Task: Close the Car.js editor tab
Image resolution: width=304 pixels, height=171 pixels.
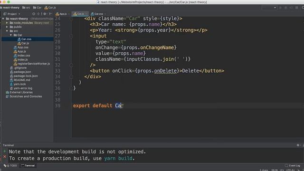Action: click(x=86, y=14)
